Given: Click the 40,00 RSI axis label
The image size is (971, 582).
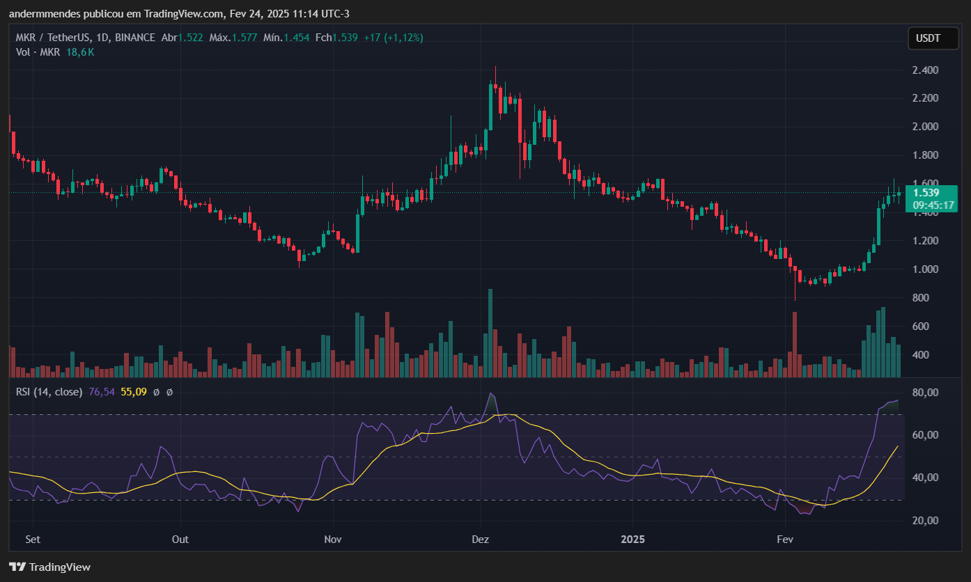Looking at the screenshot, I should coord(926,478).
